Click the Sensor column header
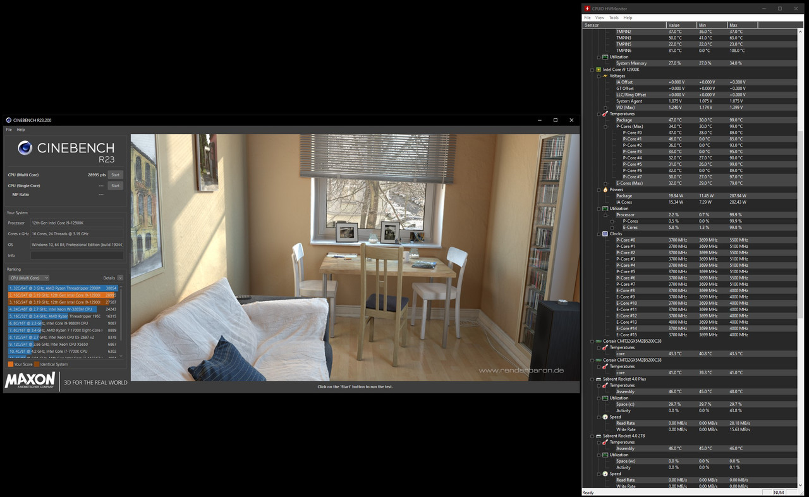The height and width of the screenshot is (497, 809). point(624,25)
